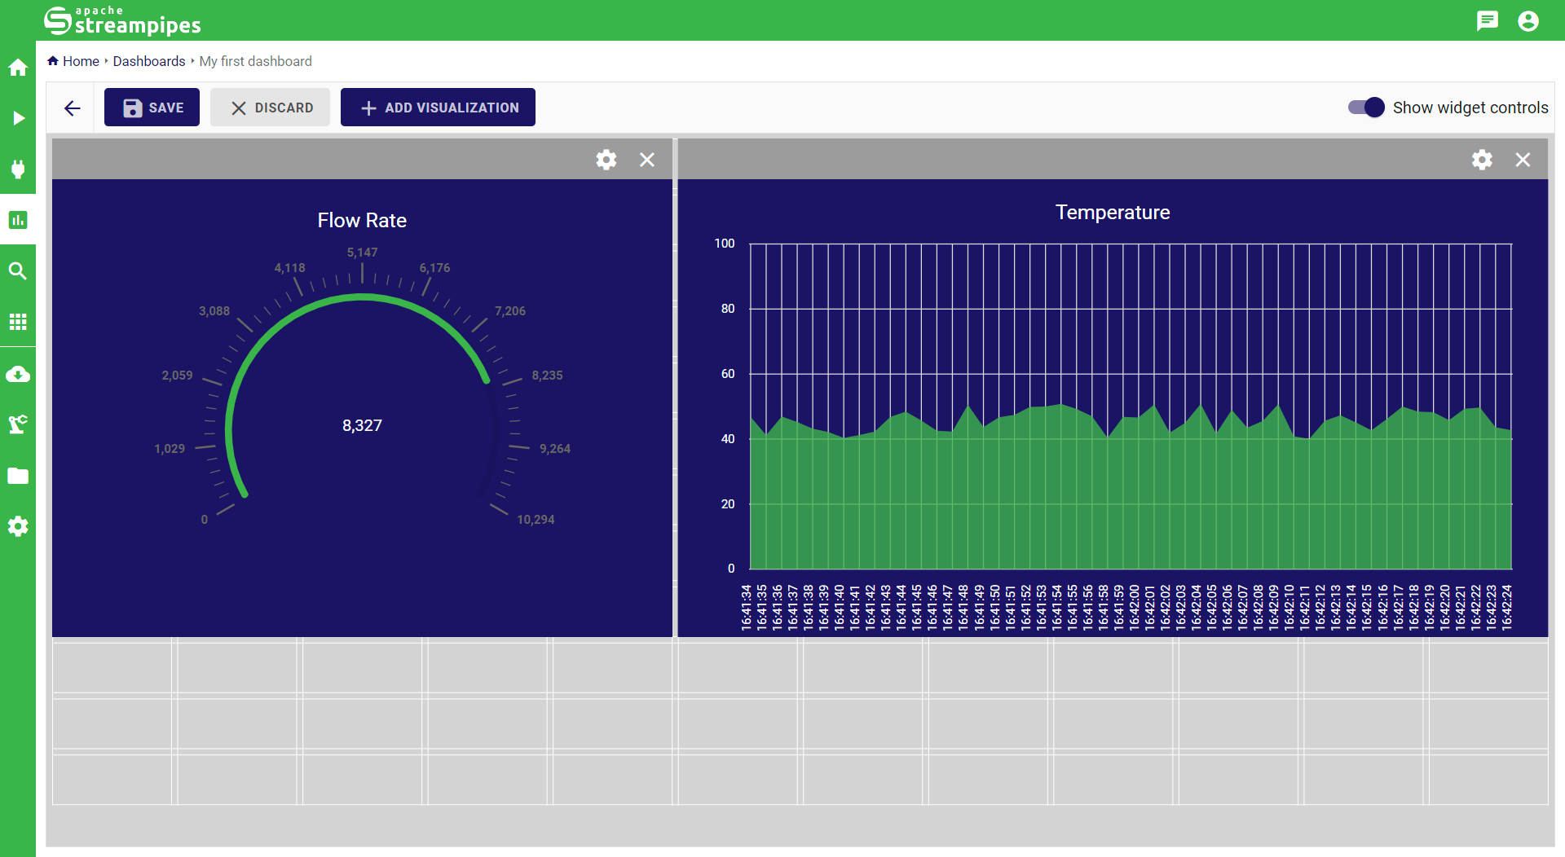
Task: Open the cloud download icon in sidebar
Action: tap(18, 374)
